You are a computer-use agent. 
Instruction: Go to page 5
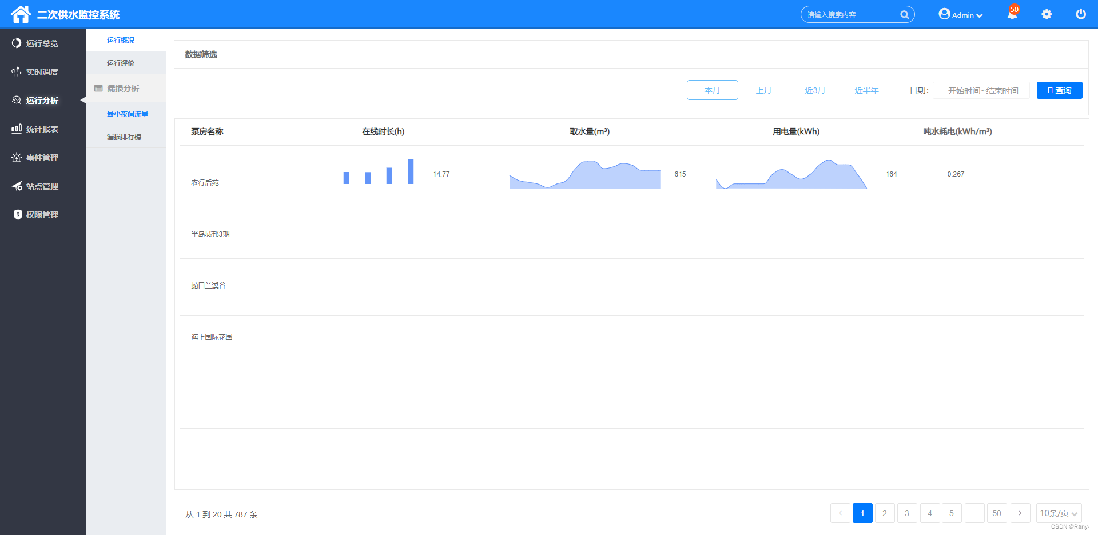pos(952,513)
